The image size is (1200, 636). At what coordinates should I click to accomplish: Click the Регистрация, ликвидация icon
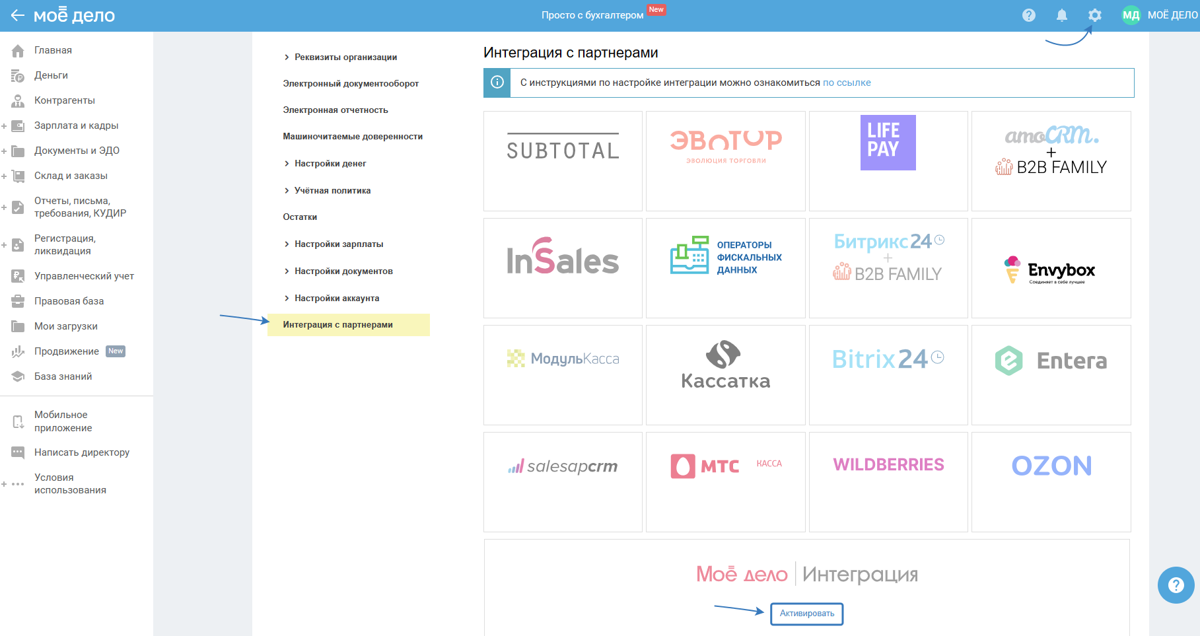pos(18,245)
